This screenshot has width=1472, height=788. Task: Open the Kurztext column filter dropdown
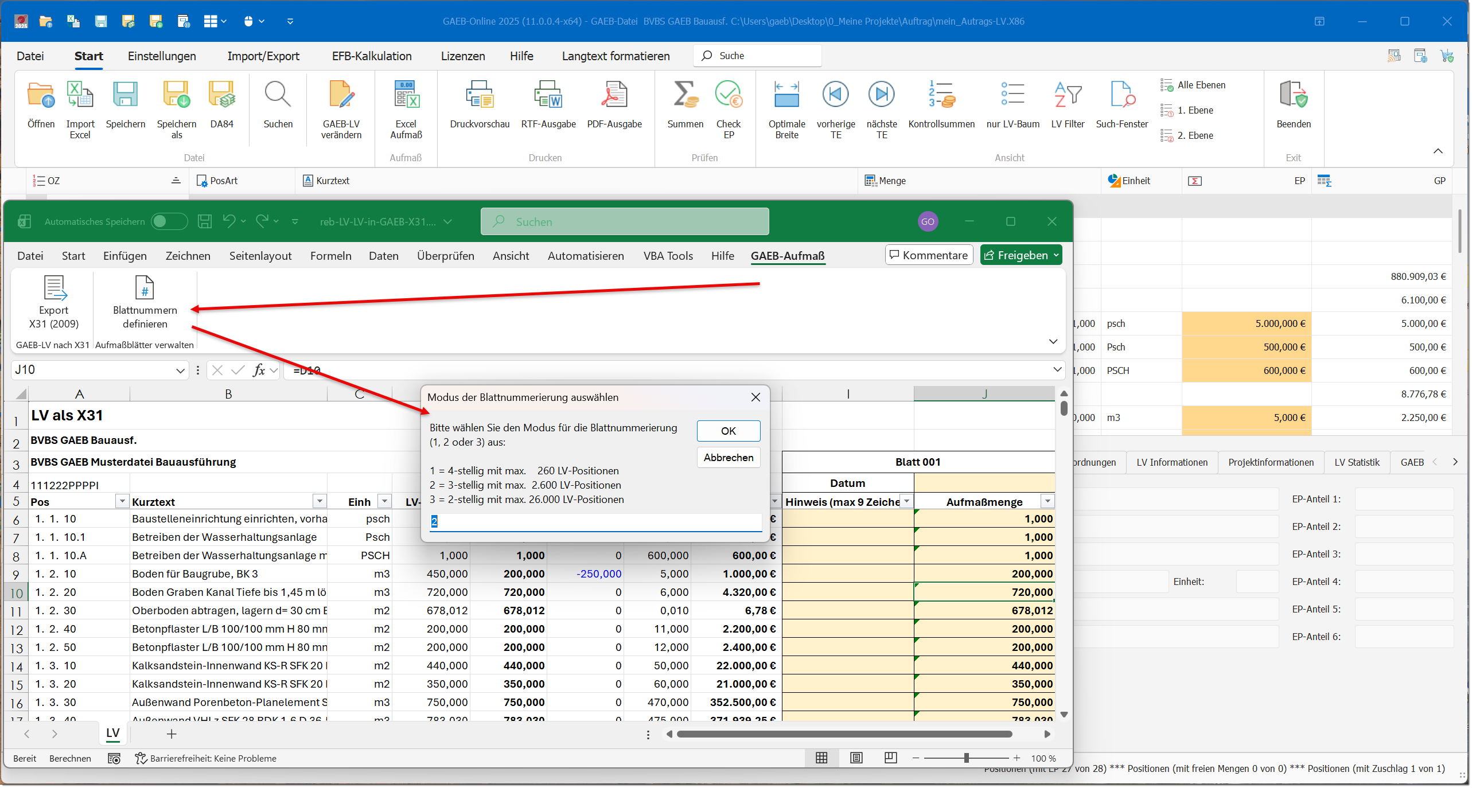coord(320,502)
